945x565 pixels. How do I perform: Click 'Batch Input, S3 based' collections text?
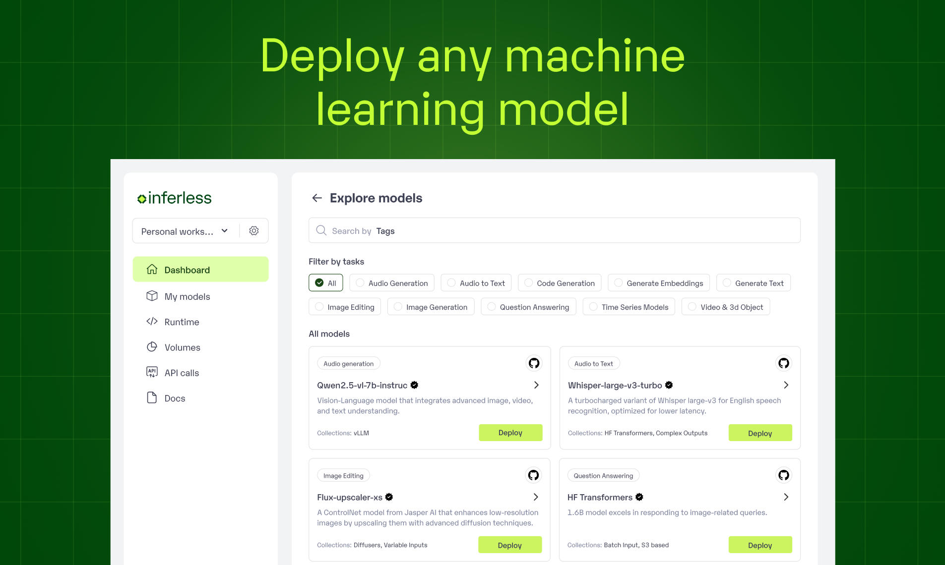tap(636, 545)
